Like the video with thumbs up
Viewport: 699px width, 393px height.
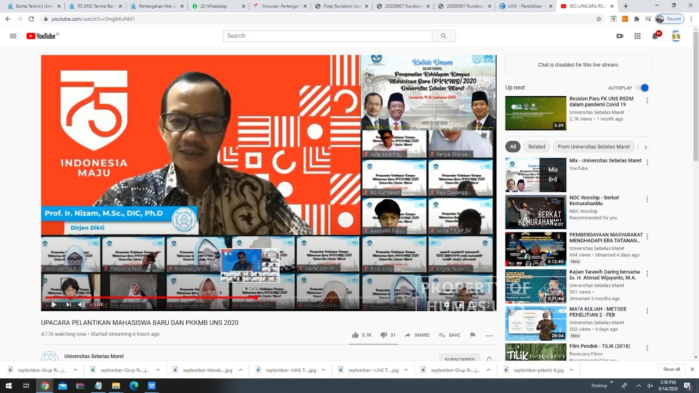point(356,335)
